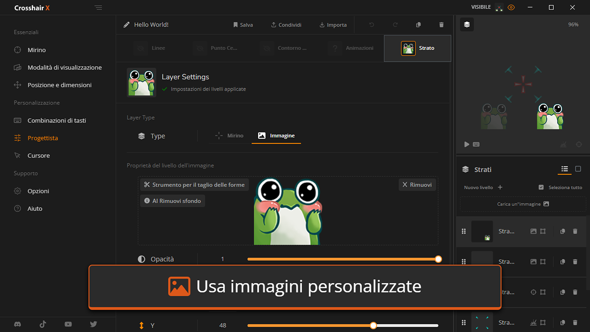
Task: Select the Strato tab
Action: click(418, 48)
